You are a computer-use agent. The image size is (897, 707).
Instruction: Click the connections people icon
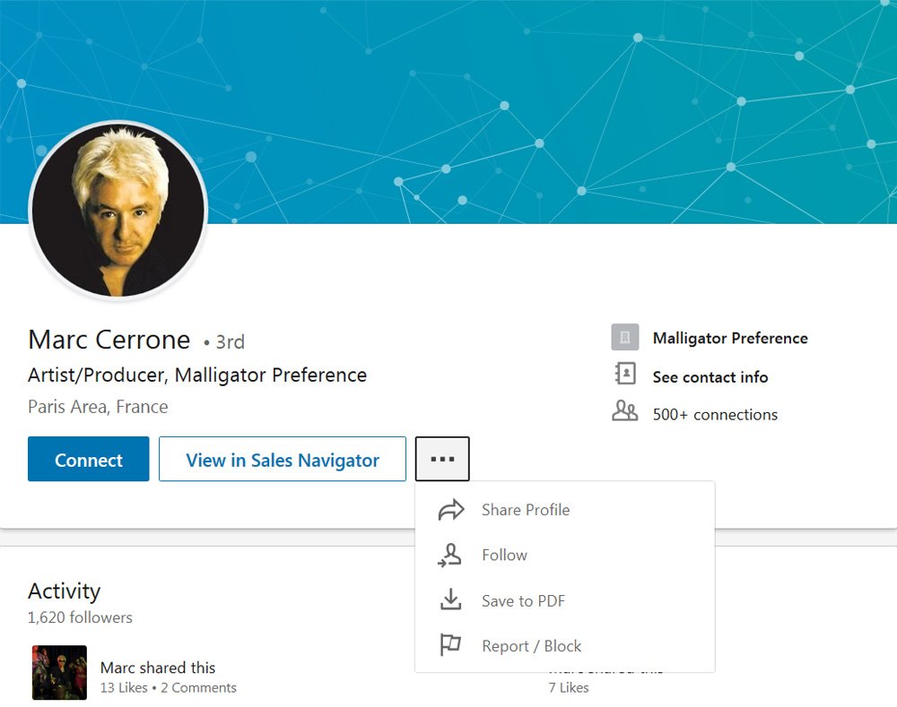point(624,410)
